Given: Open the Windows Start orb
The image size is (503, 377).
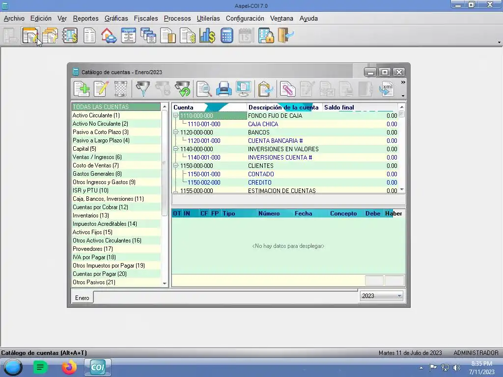Looking at the screenshot, I should 13,367.
